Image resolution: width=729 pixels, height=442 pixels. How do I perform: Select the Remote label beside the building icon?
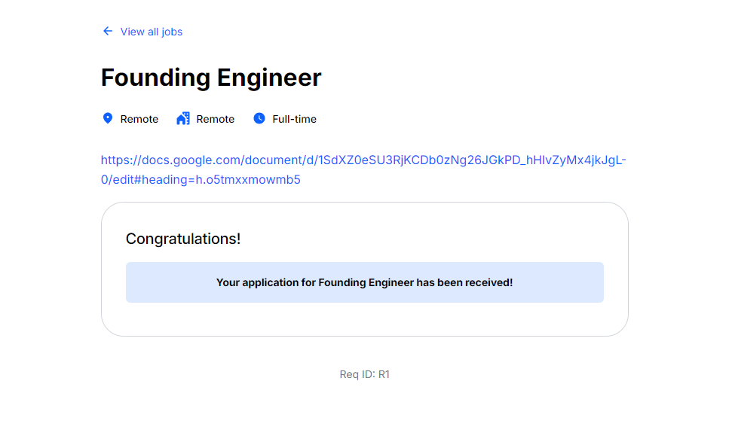click(x=216, y=119)
